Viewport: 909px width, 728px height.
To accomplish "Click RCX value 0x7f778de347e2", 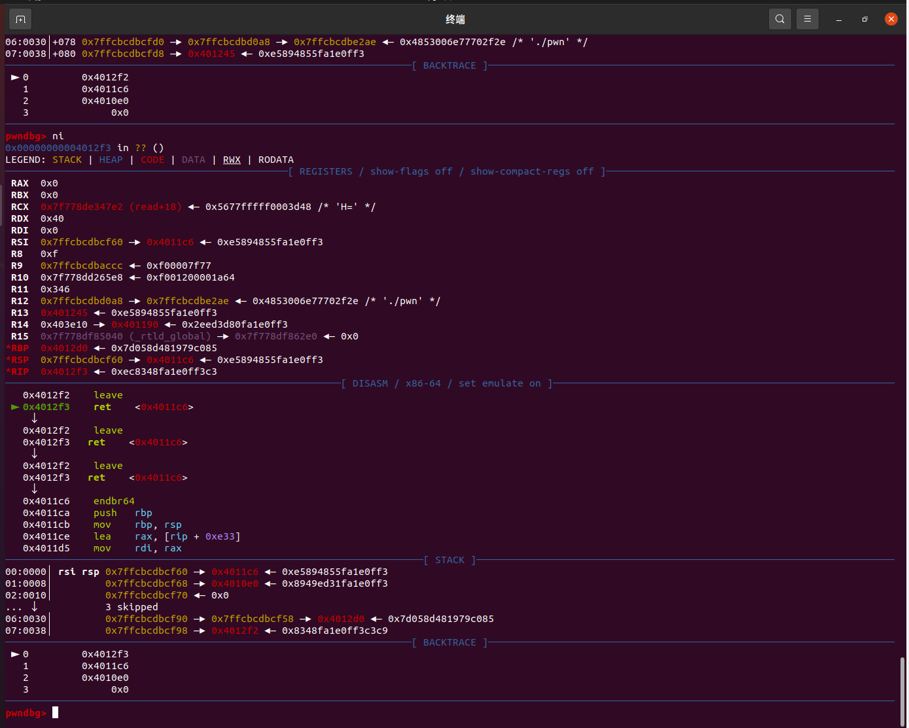I will point(82,207).
